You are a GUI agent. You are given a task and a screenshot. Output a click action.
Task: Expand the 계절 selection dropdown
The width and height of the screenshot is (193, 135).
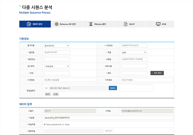[134, 52]
